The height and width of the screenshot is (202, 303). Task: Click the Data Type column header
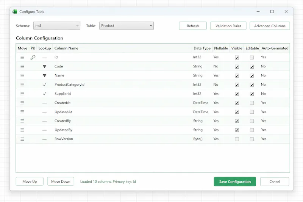202,48
